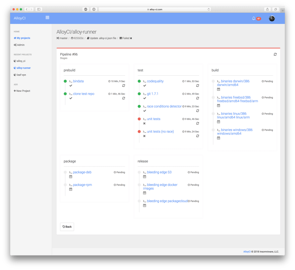Reload page from address bar icon
Screen dimensions: 295x270
tap(209, 9)
